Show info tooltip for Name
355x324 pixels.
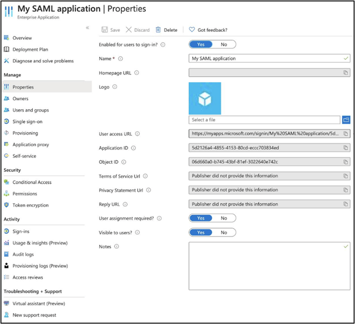coord(120,59)
